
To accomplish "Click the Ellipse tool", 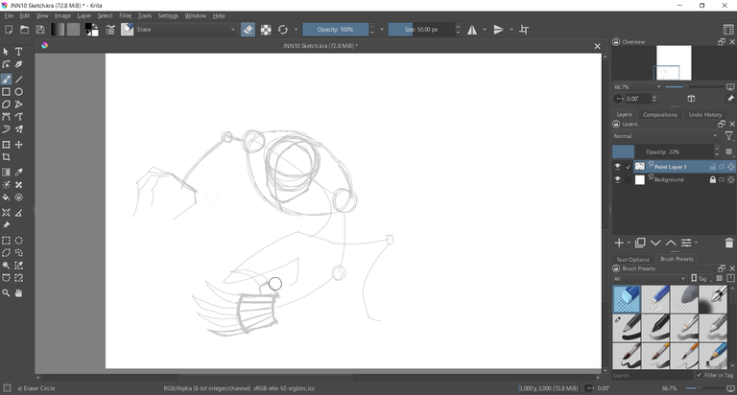I will pos(18,92).
